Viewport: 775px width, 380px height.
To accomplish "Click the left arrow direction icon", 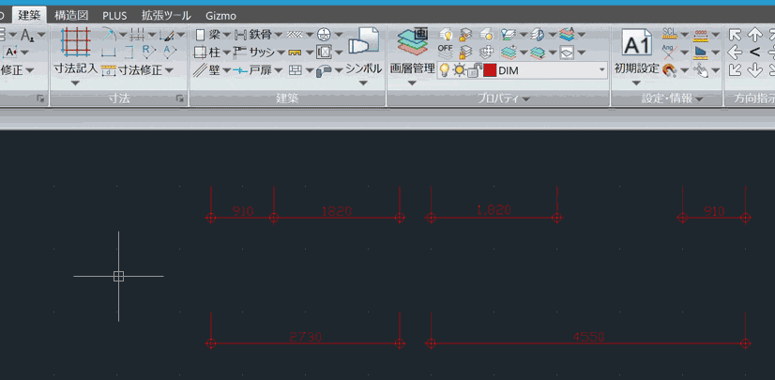I will pos(736,52).
